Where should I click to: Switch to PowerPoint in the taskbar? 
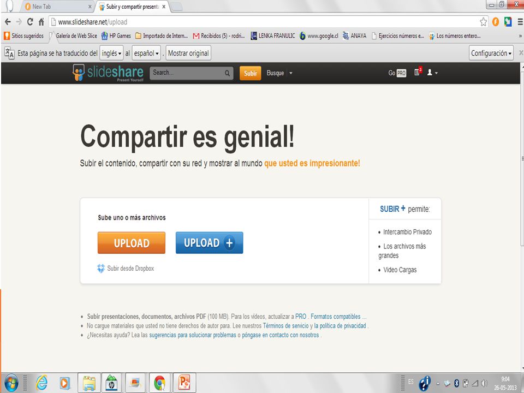184,383
